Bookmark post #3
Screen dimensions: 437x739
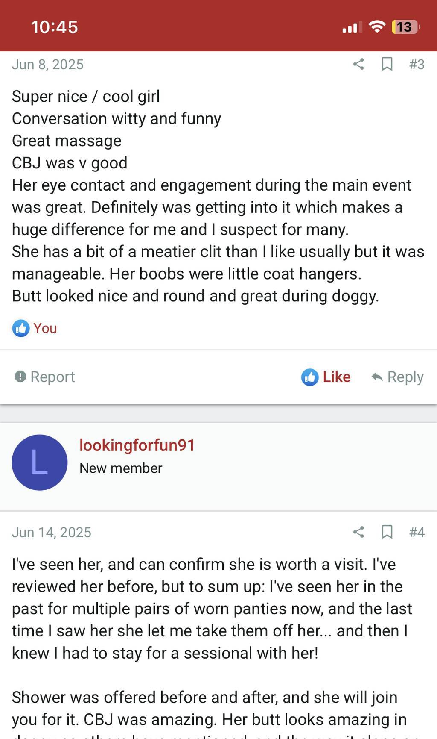pyautogui.click(x=387, y=64)
